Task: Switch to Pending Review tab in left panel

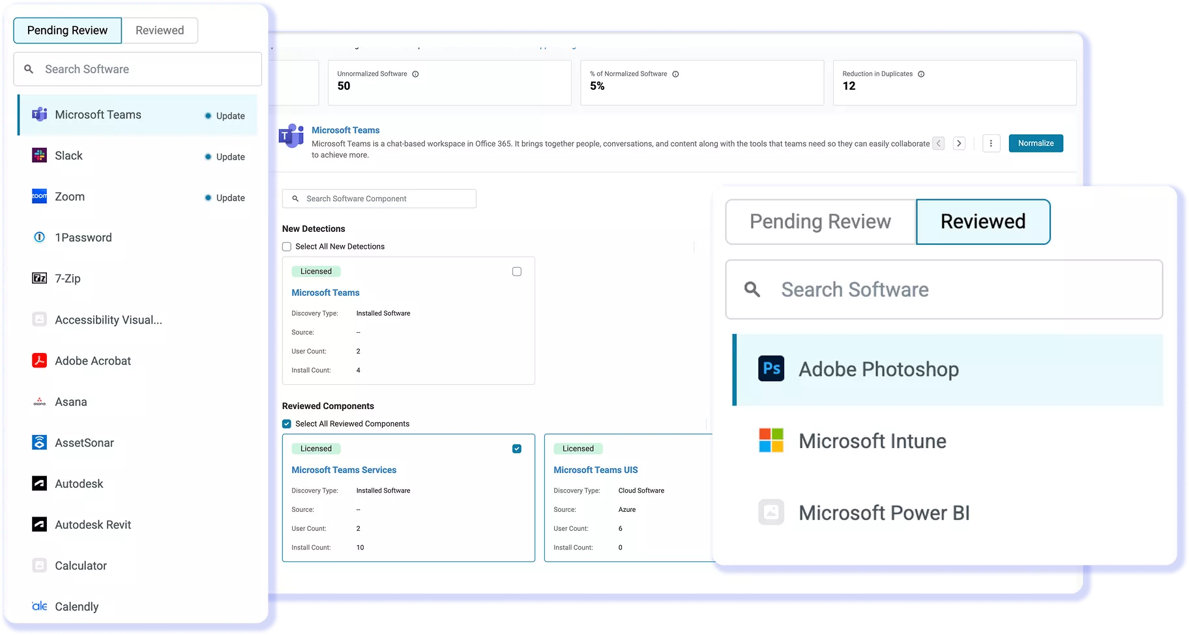Action: 67,31
